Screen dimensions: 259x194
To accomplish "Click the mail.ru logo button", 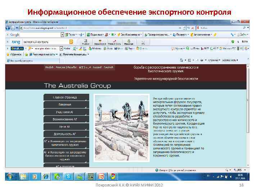I will pyautogui.click(x=17, y=48).
